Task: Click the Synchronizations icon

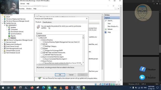Action: tap(9, 34)
